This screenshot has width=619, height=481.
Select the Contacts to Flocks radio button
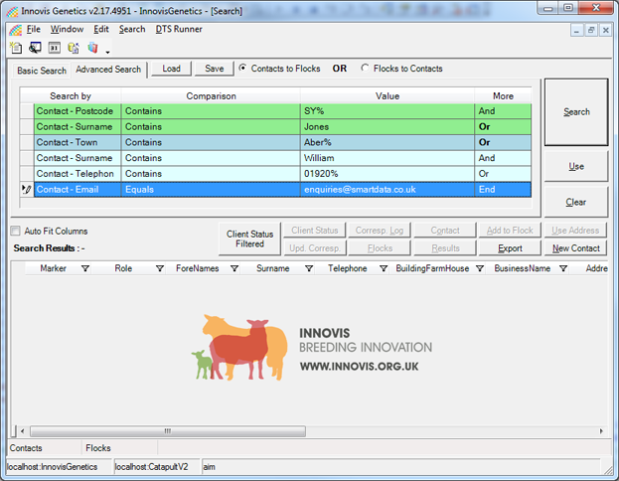(x=243, y=69)
